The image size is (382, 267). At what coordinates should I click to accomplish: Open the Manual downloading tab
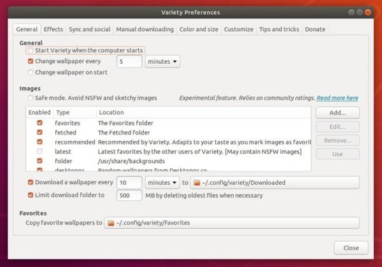click(x=145, y=29)
